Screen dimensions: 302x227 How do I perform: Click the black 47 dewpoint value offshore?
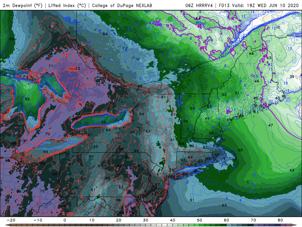[x=271, y=125]
